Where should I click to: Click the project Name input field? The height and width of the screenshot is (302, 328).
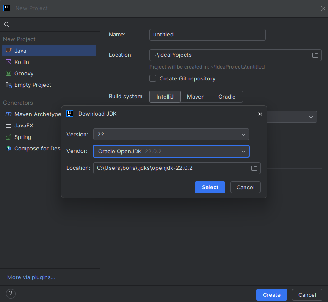207,35
